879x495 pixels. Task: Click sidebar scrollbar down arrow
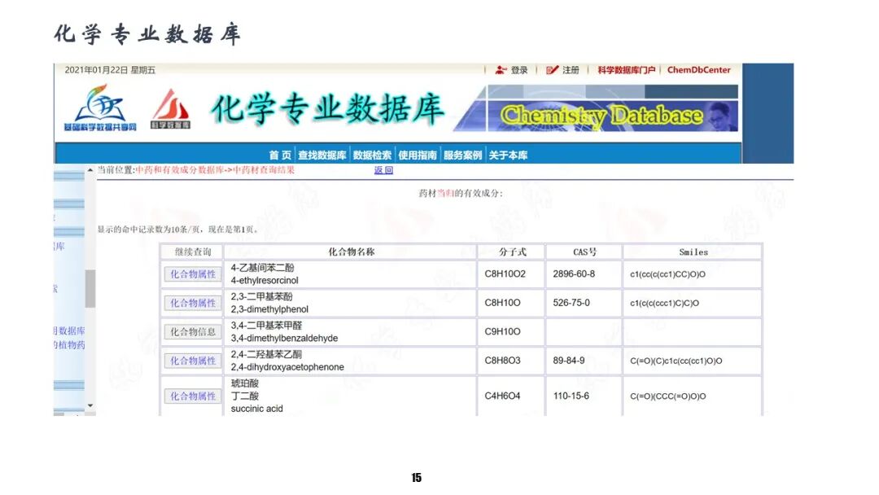tap(90, 405)
